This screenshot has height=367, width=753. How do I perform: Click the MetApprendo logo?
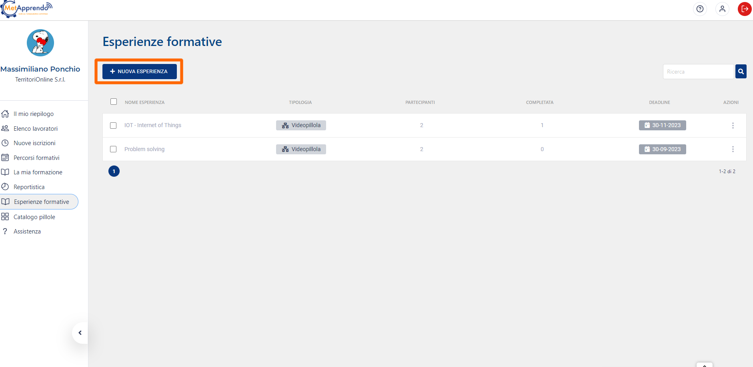point(27,9)
